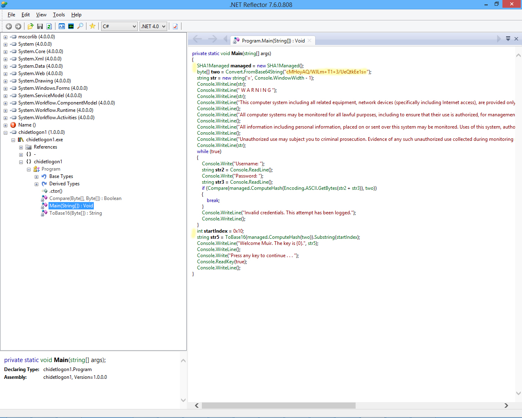Expand the References node
The width and height of the screenshot is (522, 418).
coord(21,147)
